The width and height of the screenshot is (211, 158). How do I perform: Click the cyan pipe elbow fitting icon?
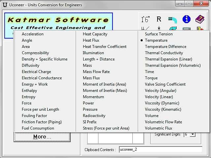coord(173,28)
